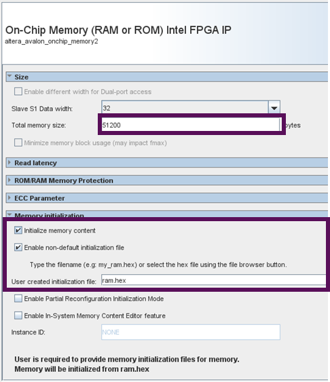Open the Slave S1 Data width dropdown arrow

point(274,108)
